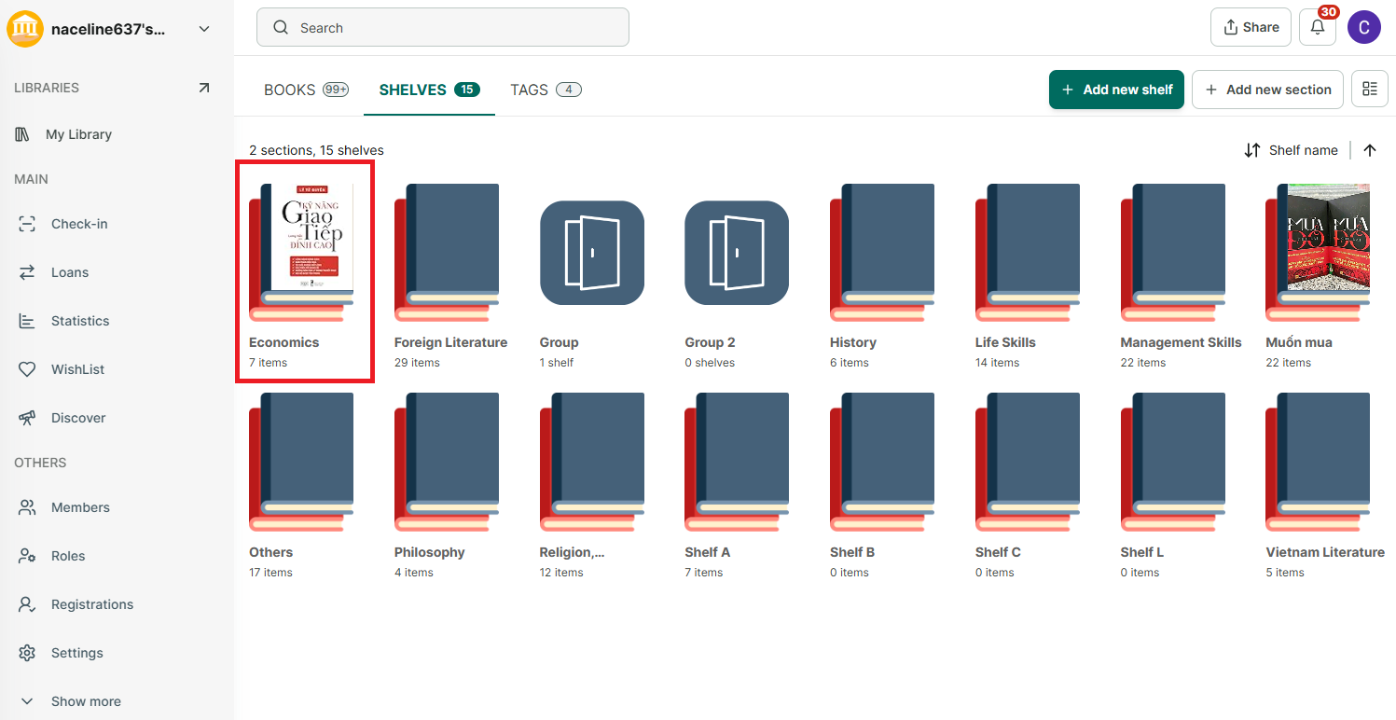Open the History shelf
The image size is (1396, 720).
pos(882,277)
